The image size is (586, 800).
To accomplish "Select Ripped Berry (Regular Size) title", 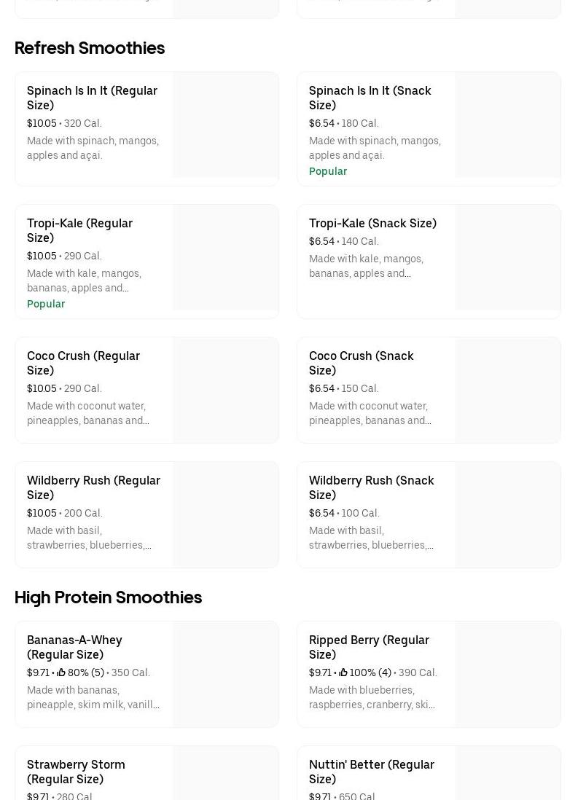I will (x=369, y=647).
